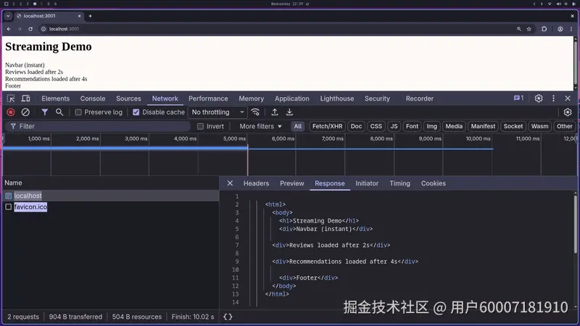Image resolution: width=580 pixels, height=326 pixels.
Task: Open DevTools more options kebab menu
Action: click(553, 99)
